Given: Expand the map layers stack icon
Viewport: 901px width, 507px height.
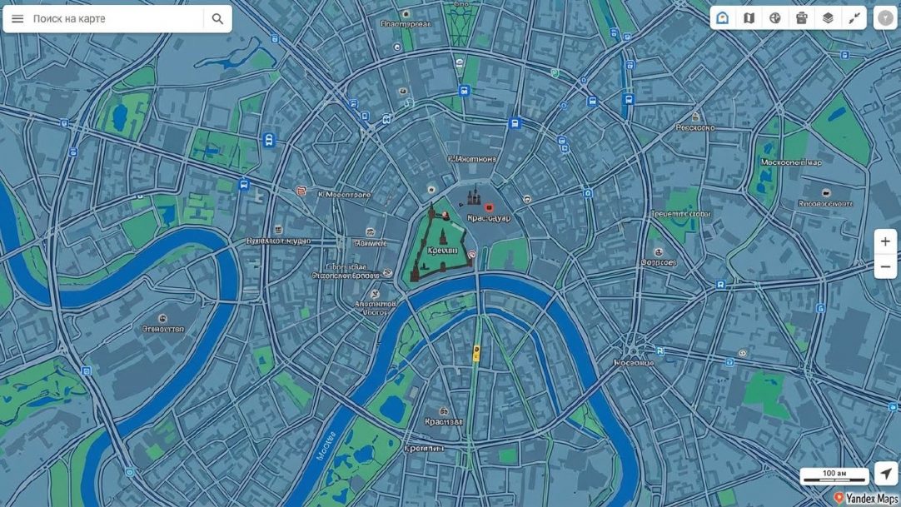Looking at the screenshot, I should click(x=828, y=17).
